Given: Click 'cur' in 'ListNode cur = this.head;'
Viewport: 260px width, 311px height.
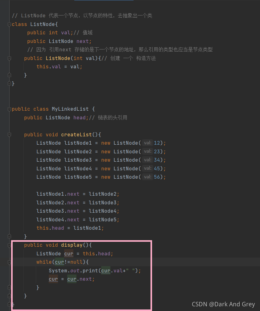Looking at the screenshot, I should tap(69, 254).
